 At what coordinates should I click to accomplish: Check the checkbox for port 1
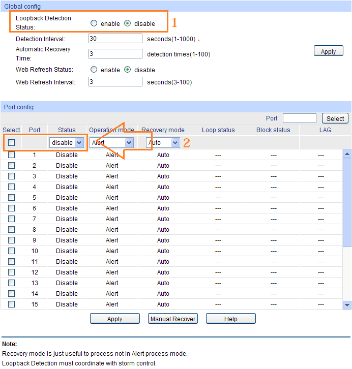11,155
